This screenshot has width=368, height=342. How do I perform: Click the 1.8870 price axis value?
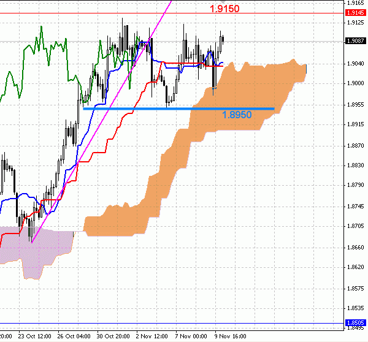(355, 146)
